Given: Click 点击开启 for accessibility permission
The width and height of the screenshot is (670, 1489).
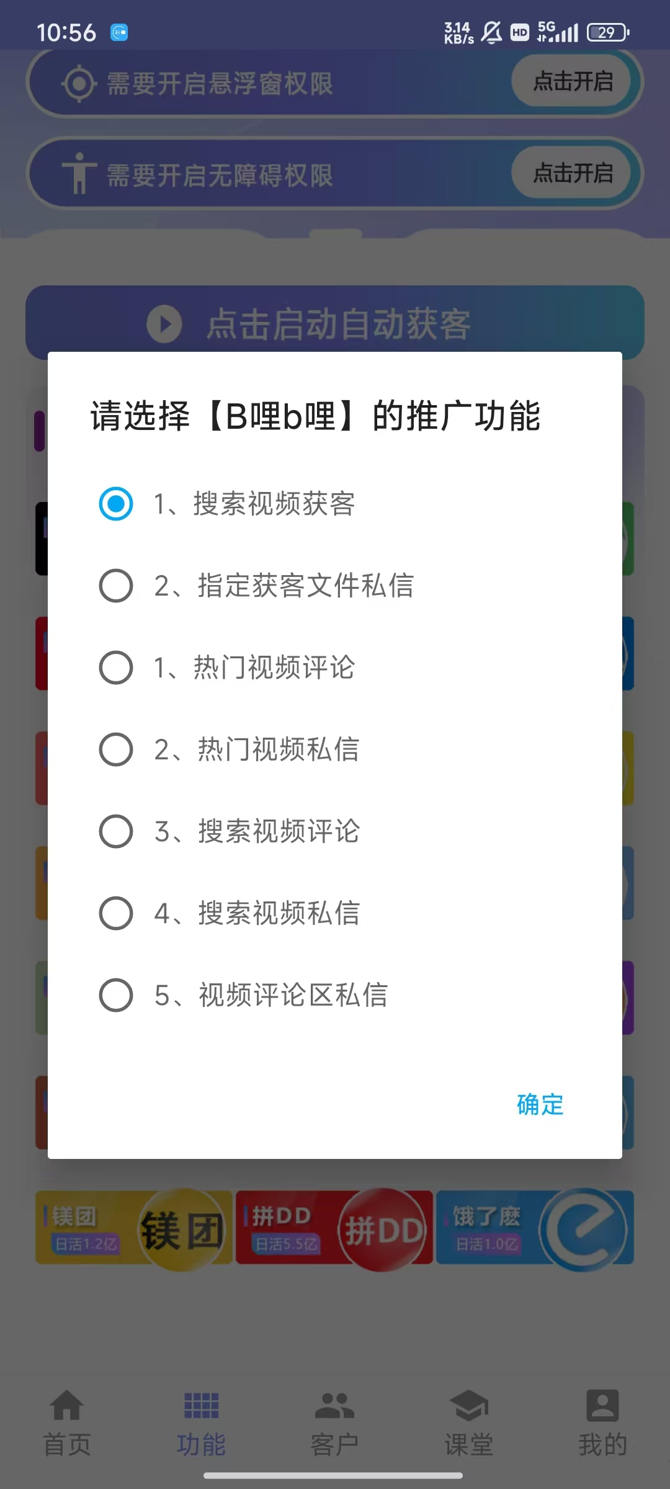Looking at the screenshot, I should (573, 173).
